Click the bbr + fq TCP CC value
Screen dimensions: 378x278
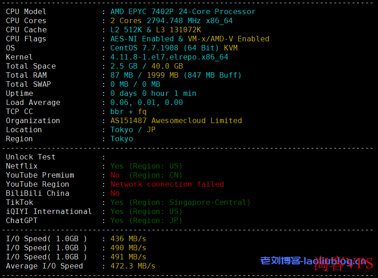128,111
